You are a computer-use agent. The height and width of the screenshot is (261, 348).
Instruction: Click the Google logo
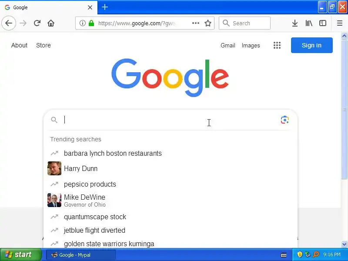tap(170, 77)
